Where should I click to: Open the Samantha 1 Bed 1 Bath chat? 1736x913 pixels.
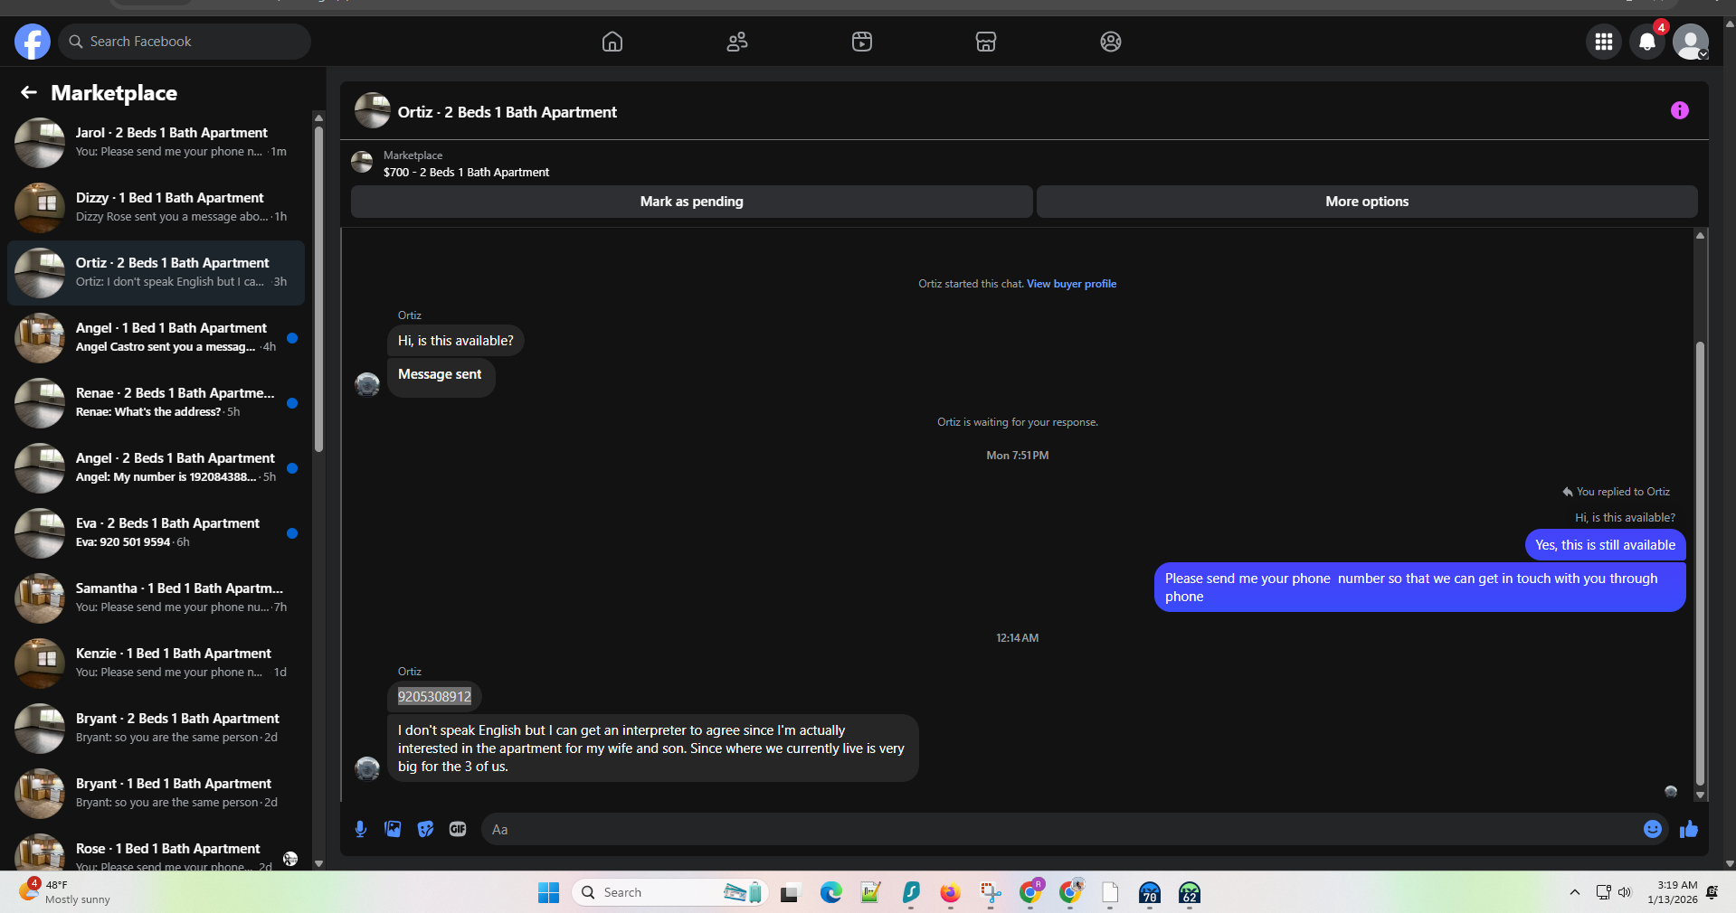pyautogui.click(x=156, y=598)
